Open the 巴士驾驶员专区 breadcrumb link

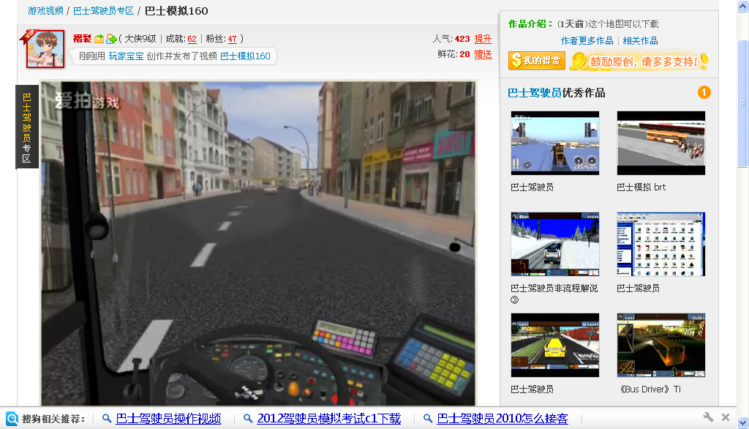point(103,10)
